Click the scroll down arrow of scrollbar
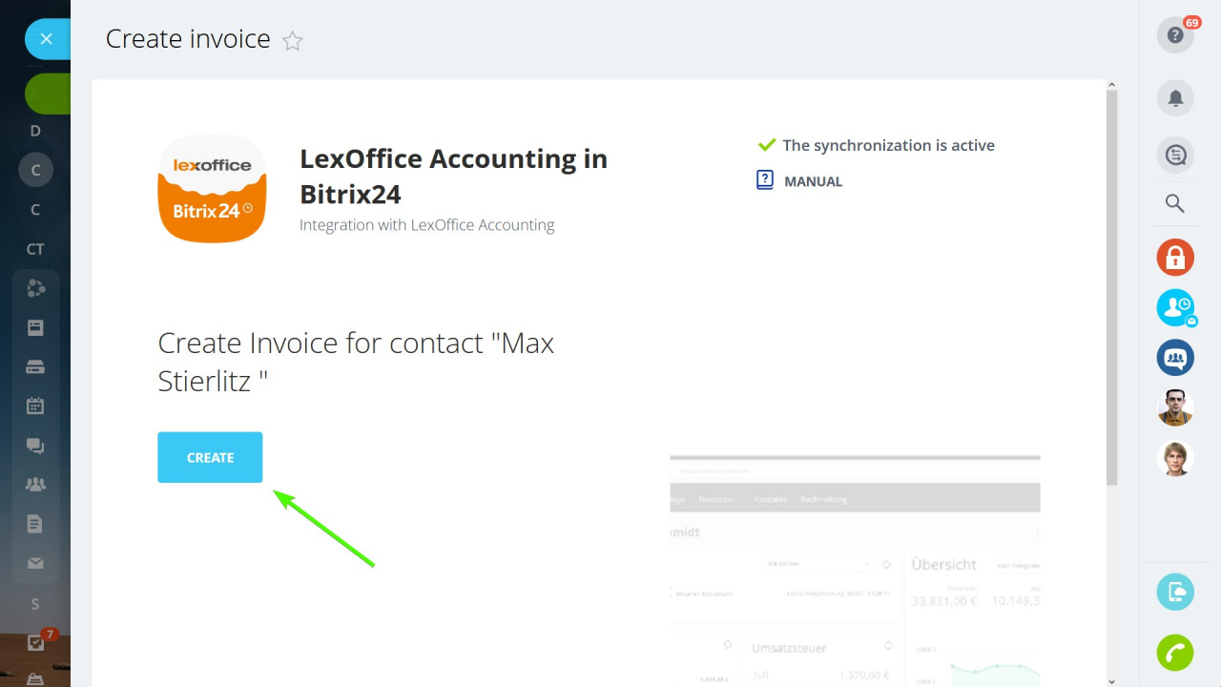Viewport: 1221px width, 687px height. (1111, 680)
